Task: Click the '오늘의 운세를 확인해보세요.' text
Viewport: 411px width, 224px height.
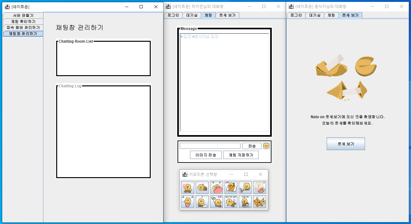Action: click(347, 123)
